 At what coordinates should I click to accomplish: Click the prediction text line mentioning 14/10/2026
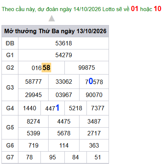(x=81, y=9)
